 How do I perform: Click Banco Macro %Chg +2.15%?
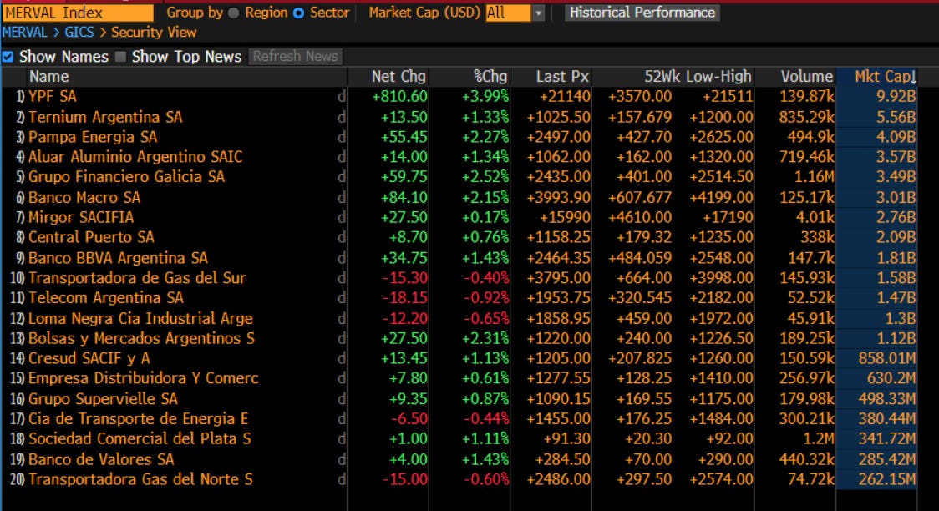point(485,197)
